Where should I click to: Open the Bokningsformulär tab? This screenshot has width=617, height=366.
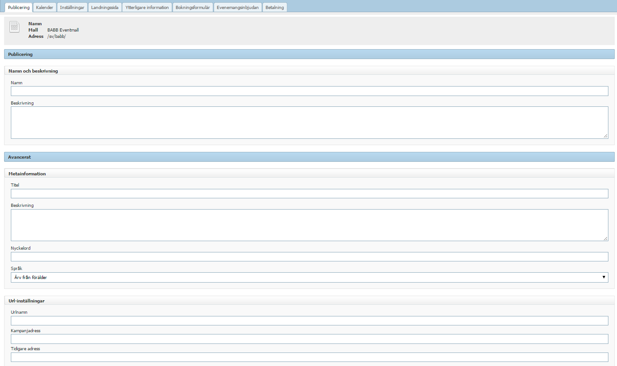coord(193,7)
